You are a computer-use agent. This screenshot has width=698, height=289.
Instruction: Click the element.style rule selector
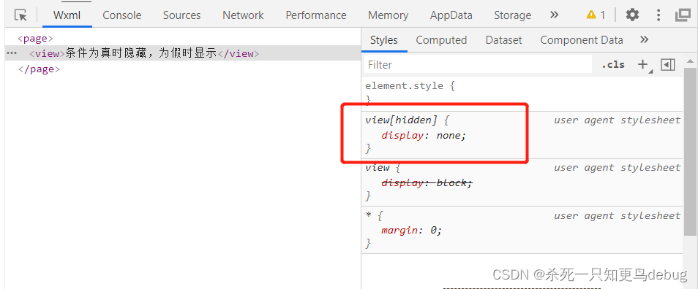404,85
